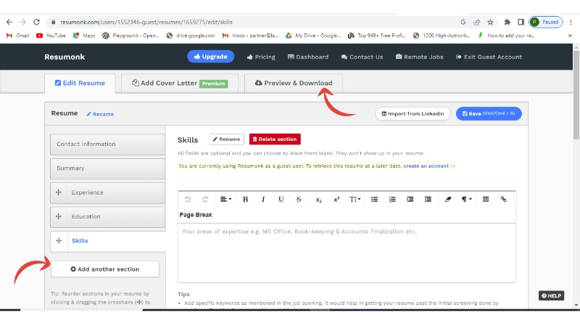The image size is (580, 326).
Task: Click the insert table grid icon
Action: [x=485, y=199]
